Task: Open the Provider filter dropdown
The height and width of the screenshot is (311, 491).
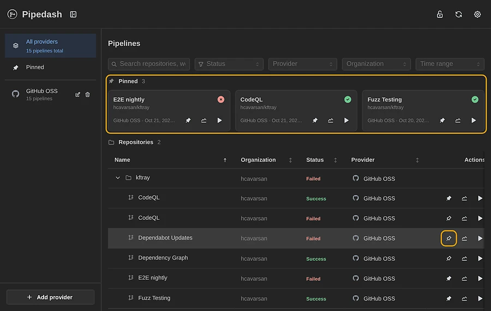Action: pyautogui.click(x=302, y=64)
